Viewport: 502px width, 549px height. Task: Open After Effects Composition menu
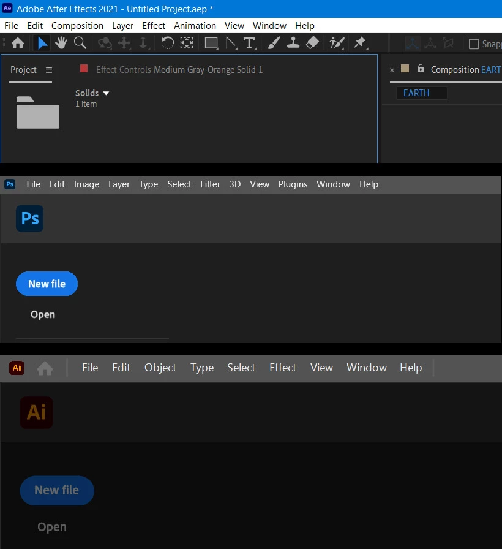[x=77, y=26]
